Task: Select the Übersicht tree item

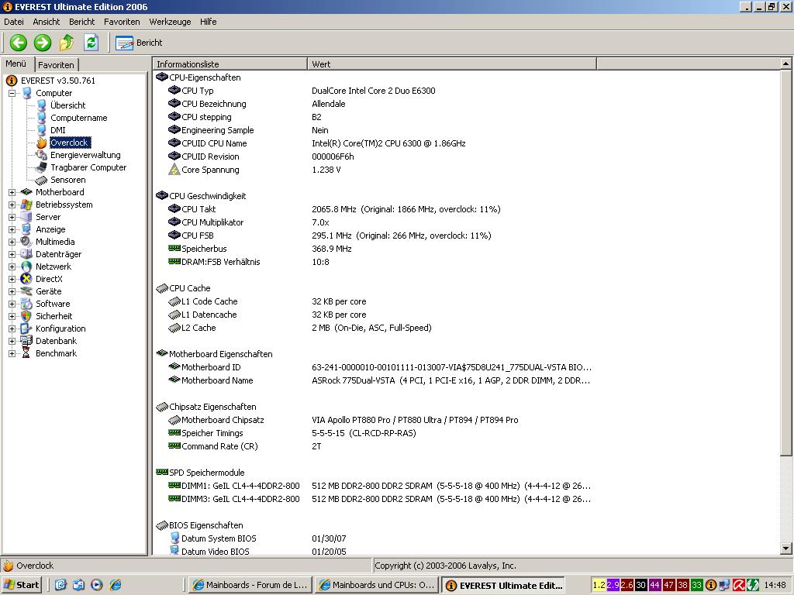Action: click(68, 105)
